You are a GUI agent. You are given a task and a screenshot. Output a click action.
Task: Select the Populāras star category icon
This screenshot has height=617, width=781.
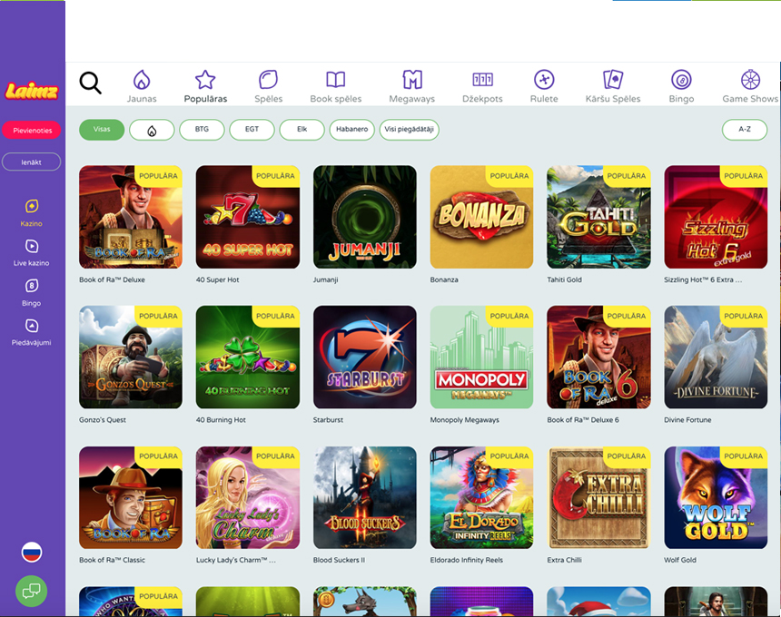(205, 80)
